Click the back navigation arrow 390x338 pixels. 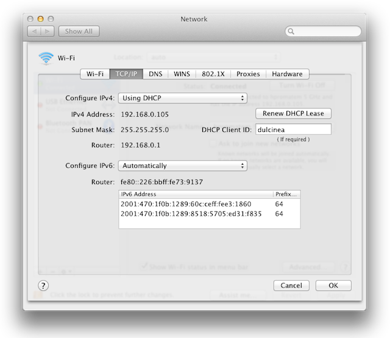(x=34, y=32)
